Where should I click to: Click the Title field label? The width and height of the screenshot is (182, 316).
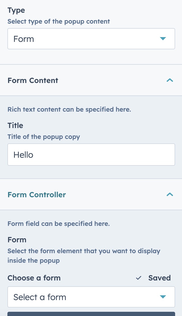click(15, 125)
